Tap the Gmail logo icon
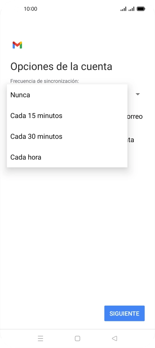Screen dimensions: 155x348 point(17,45)
